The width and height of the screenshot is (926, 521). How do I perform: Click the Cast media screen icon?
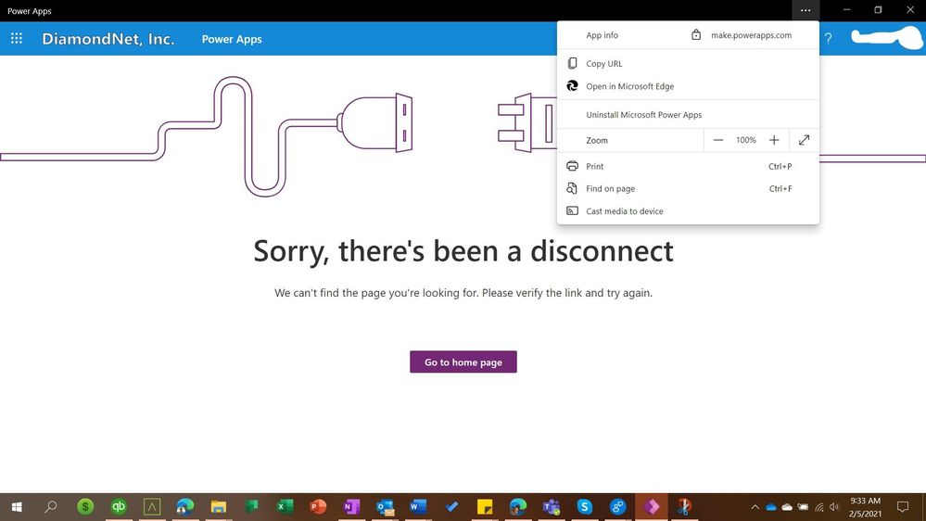(572, 210)
